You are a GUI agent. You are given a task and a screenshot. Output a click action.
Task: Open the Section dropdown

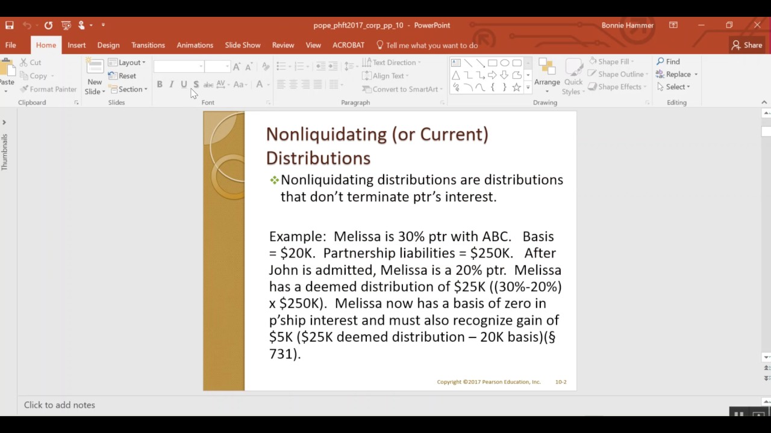[x=128, y=89]
